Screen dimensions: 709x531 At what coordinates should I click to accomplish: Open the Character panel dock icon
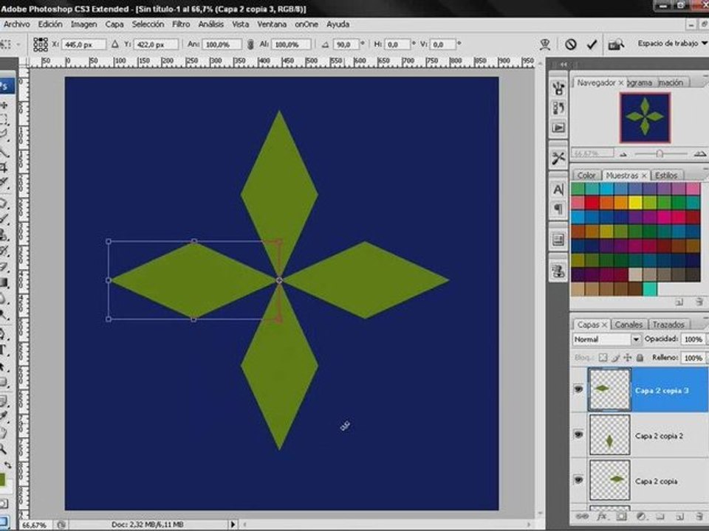click(x=558, y=190)
